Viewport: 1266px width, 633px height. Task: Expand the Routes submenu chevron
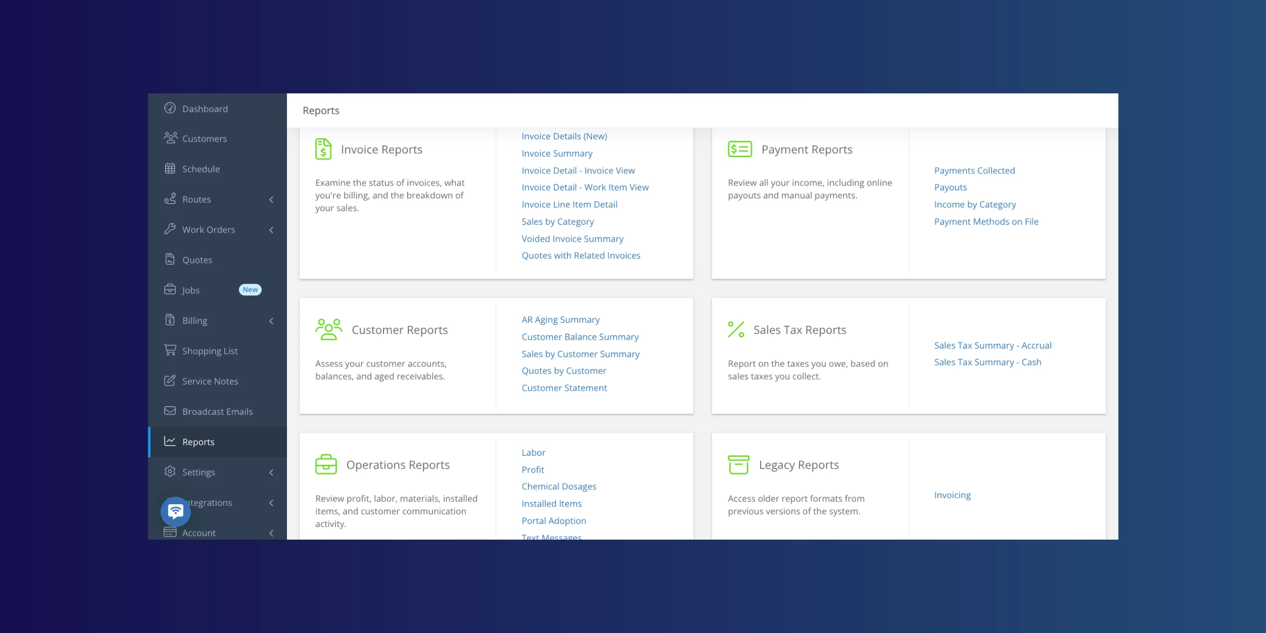coord(272,199)
